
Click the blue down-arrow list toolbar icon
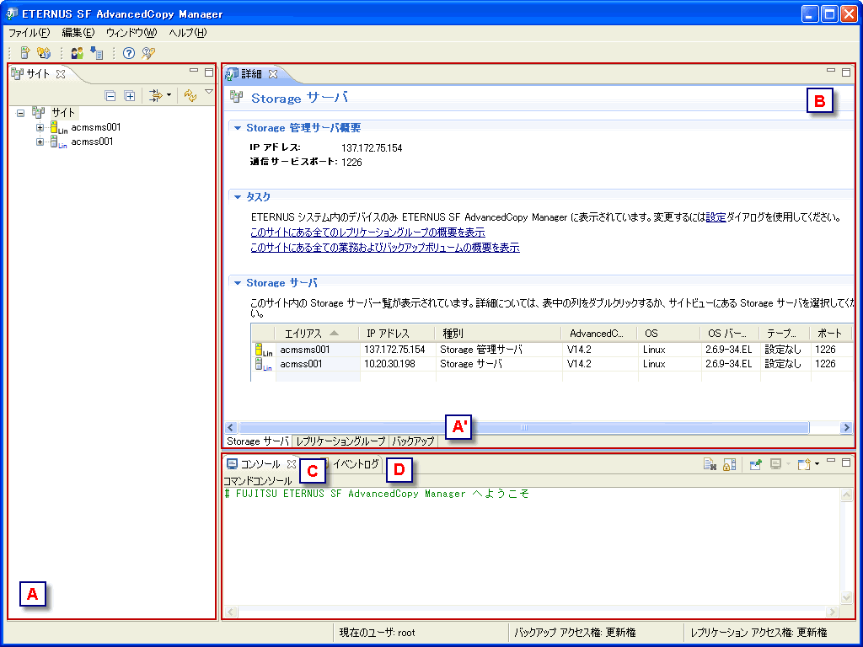pos(97,53)
